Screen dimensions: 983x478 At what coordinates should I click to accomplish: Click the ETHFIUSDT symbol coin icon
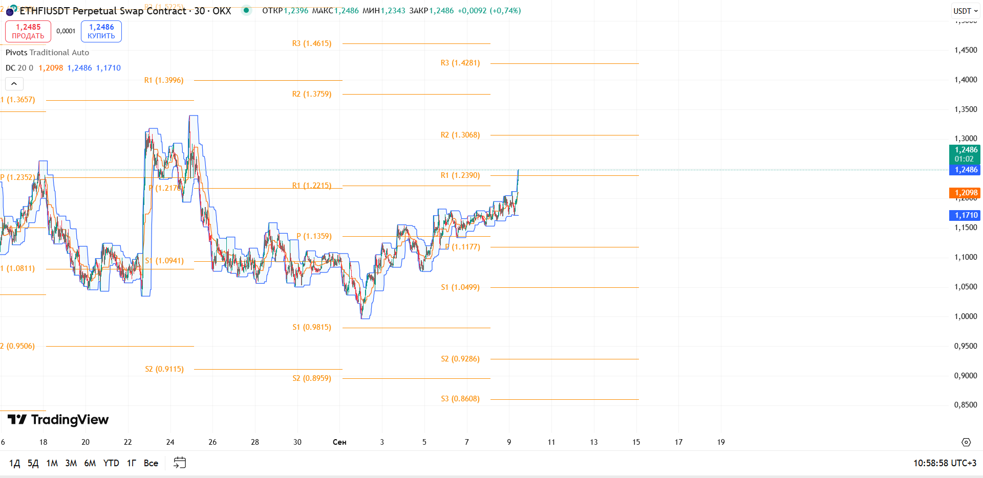(11, 11)
